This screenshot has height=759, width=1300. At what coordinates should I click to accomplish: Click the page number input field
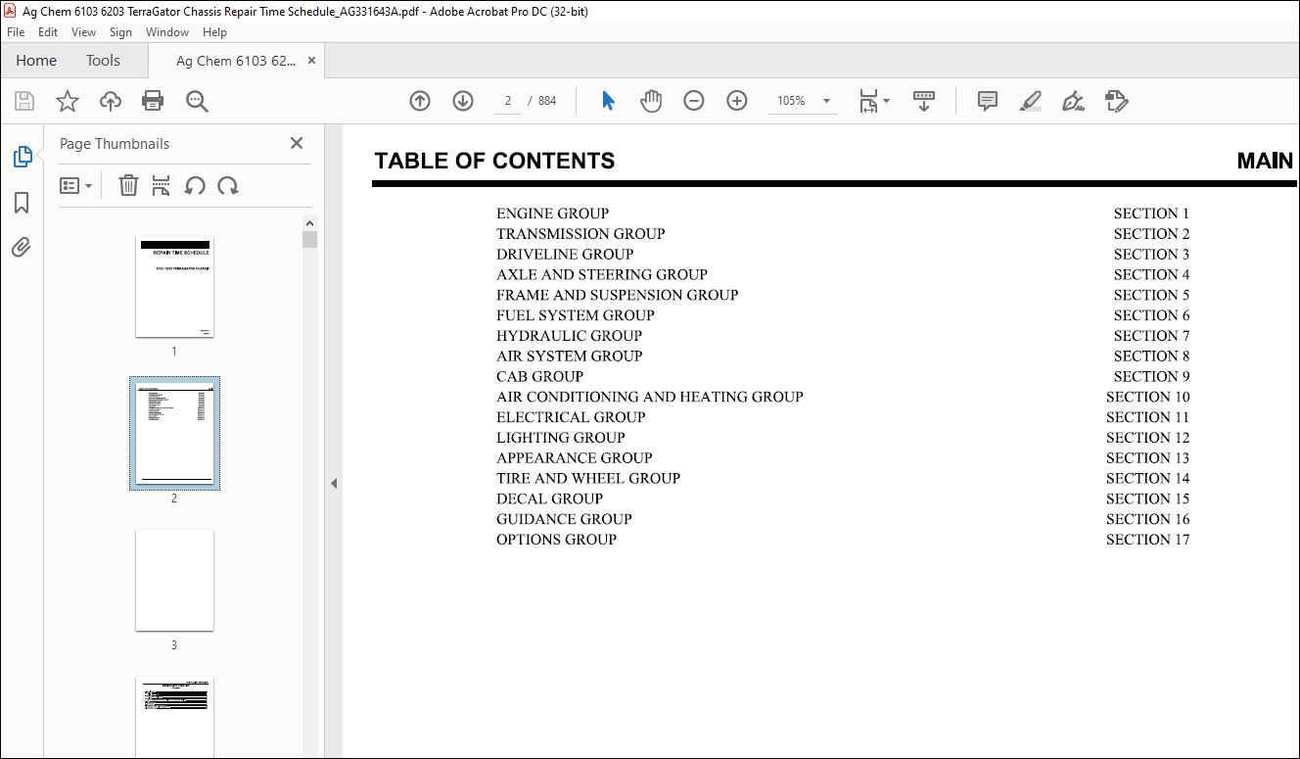click(508, 101)
